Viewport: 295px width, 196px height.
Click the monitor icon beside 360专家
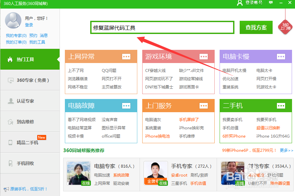point(11,81)
